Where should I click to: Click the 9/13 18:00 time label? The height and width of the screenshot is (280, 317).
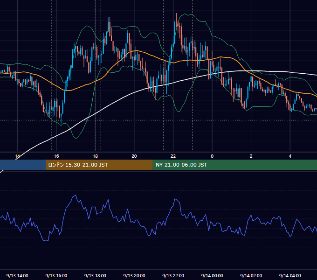(95, 275)
